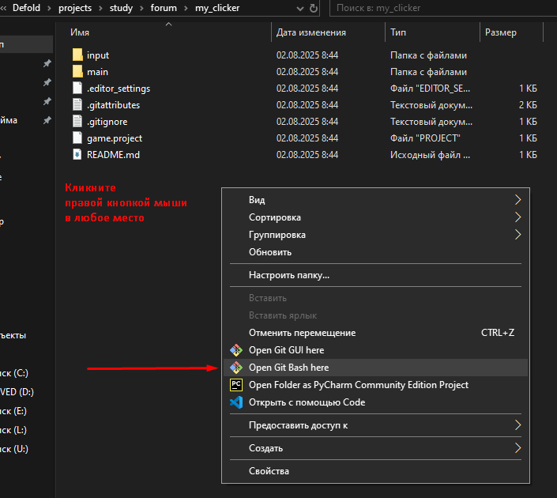557x498 pixels.
Task: Expand the Сортировка submenu arrow
Action: tap(518, 217)
